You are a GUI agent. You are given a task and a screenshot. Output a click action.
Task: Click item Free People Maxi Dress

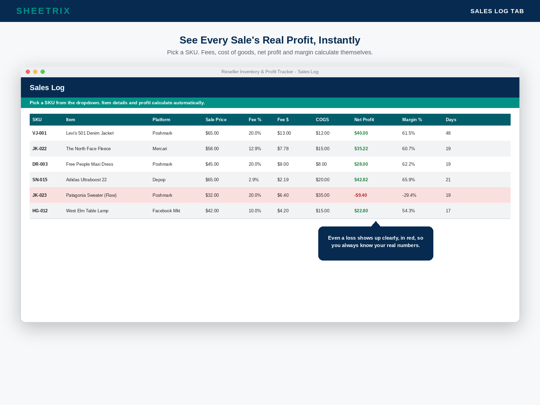tap(90, 164)
